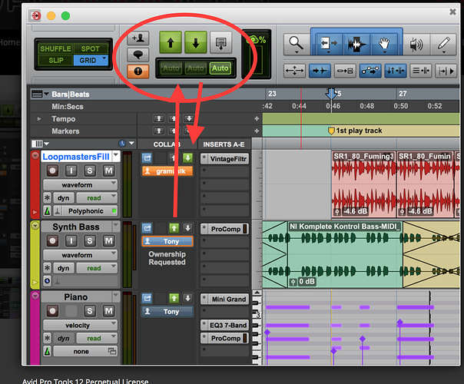Share the LoopmastersFill track icon
Image resolution: width=464 pixels, height=384 pixels.
click(x=147, y=158)
